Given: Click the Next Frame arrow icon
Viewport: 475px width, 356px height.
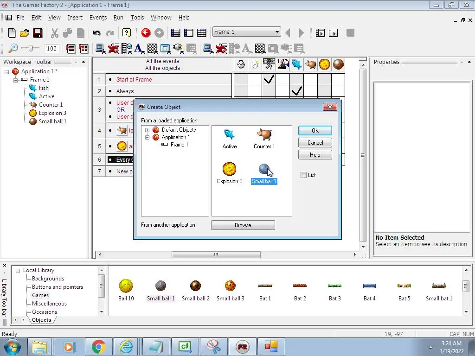Looking at the screenshot, I should pyautogui.click(x=301, y=33).
